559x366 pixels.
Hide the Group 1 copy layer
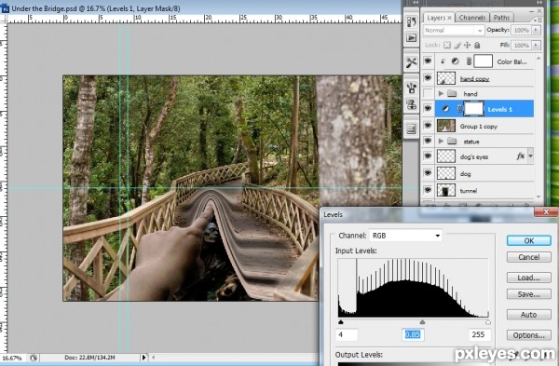point(428,126)
